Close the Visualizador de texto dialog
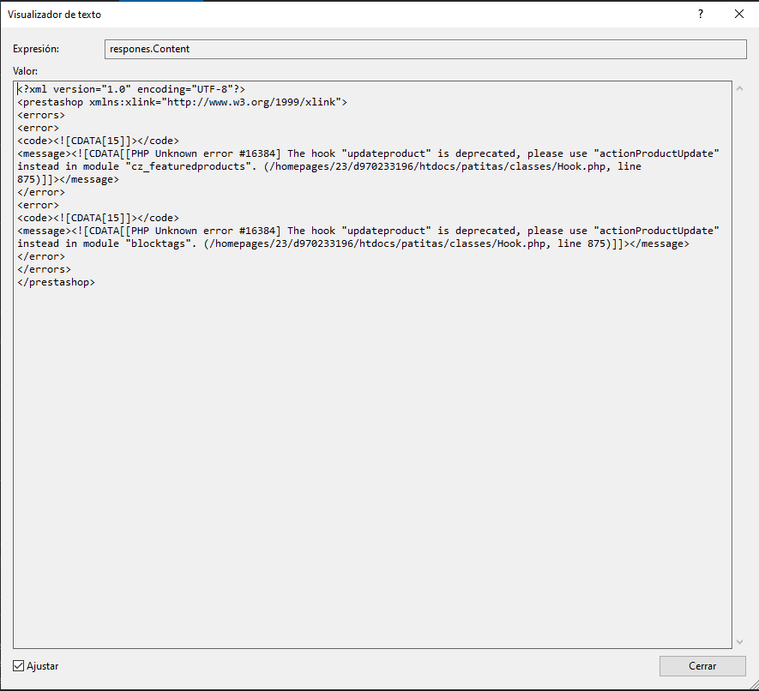The width and height of the screenshot is (759, 691). pyautogui.click(x=739, y=14)
